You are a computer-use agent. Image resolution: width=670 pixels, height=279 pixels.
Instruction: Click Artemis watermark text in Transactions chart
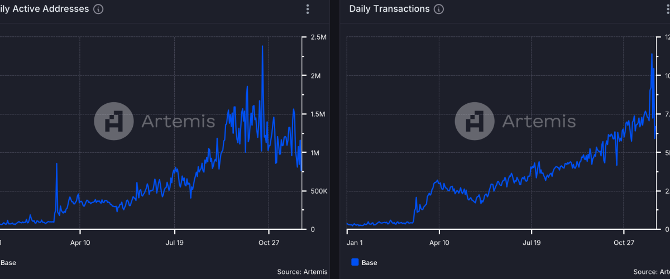(x=539, y=121)
